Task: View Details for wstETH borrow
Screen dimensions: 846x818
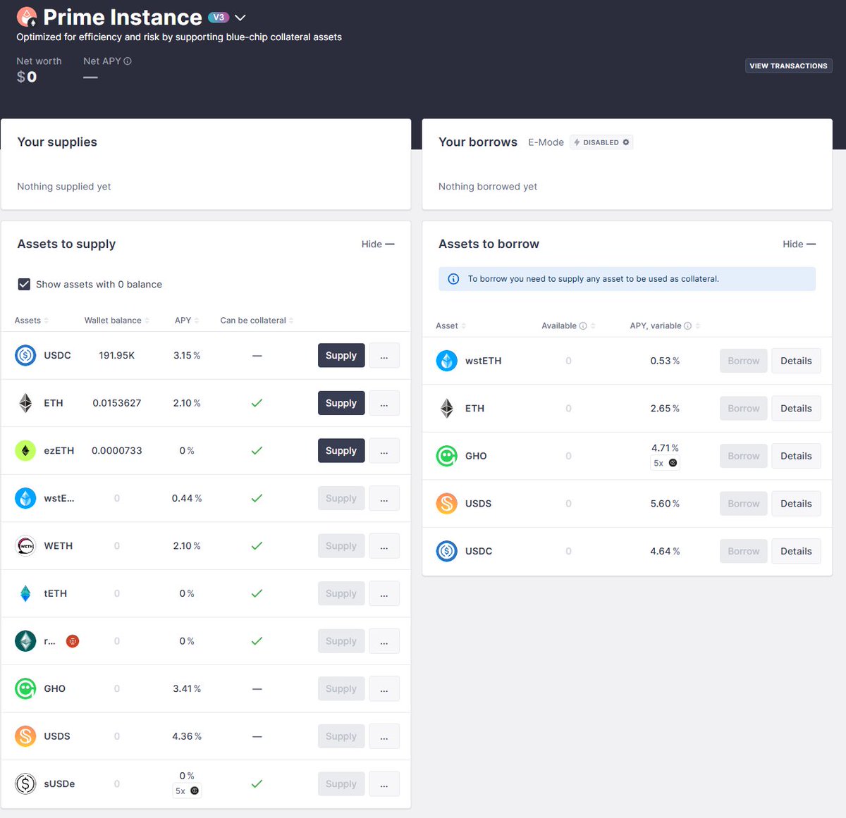Action: click(x=796, y=361)
